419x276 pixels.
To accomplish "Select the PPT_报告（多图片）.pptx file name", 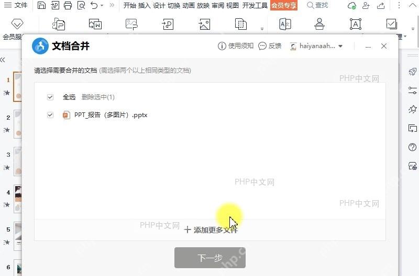I will 111,115.
